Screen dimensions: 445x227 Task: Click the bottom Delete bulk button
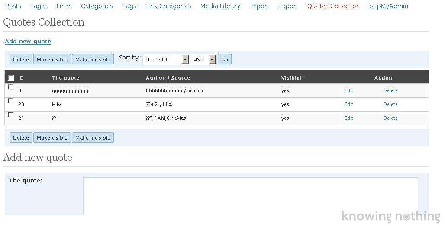click(x=21, y=138)
